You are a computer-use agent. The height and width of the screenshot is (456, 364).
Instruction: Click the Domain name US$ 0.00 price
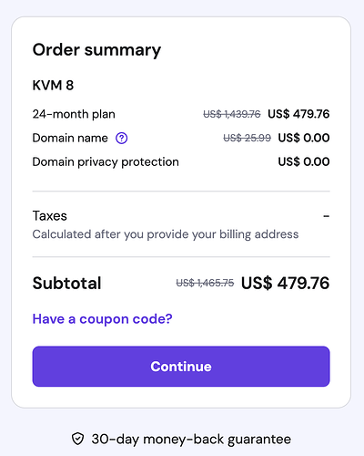(x=304, y=138)
